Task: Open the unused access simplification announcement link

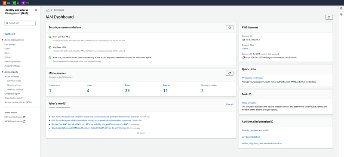Action: (95, 117)
